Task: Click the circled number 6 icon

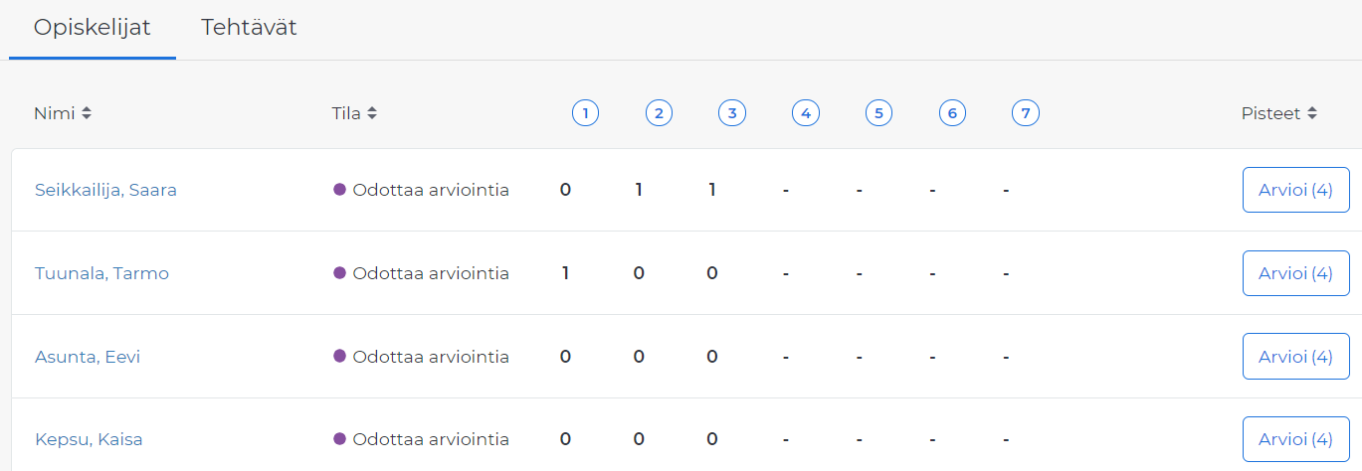Action: (x=952, y=113)
